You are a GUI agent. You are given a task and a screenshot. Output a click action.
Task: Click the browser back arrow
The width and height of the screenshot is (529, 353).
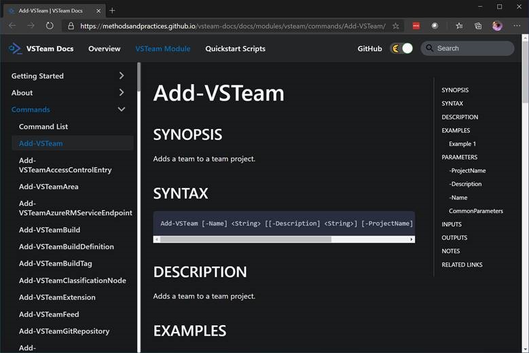coord(12,26)
